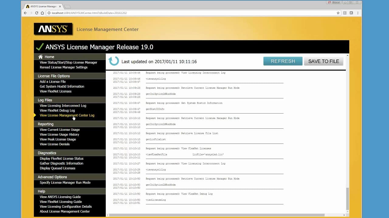Click log entry 'getHostIDInfo'

pos(155,109)
